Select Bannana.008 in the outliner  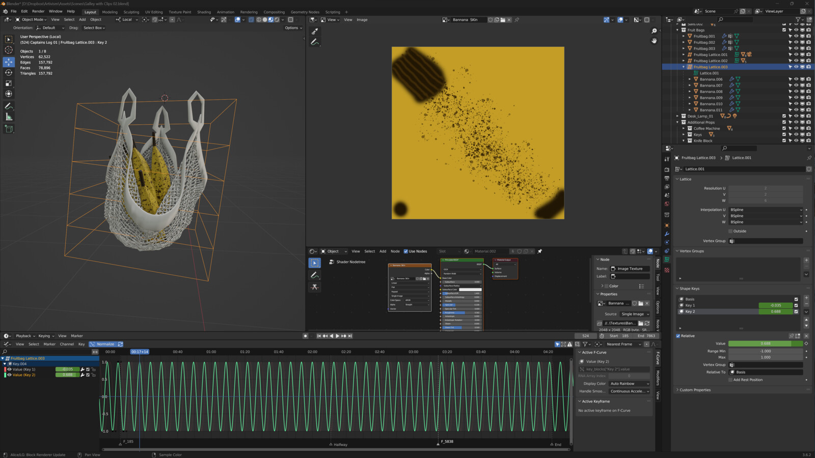[x=711, y=92]
